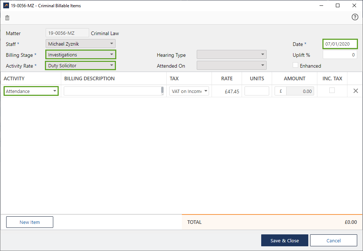Screen dimensions: 363x251
Task: Toggle the Inc. Tax checkbox
Action: [332, 91]
